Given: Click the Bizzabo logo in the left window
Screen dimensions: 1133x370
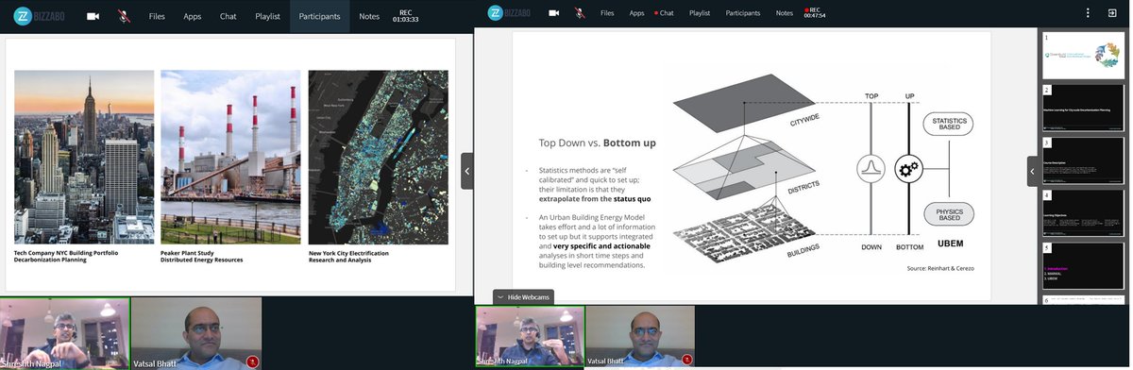Looking at the screenshot, I should point(40,16).
